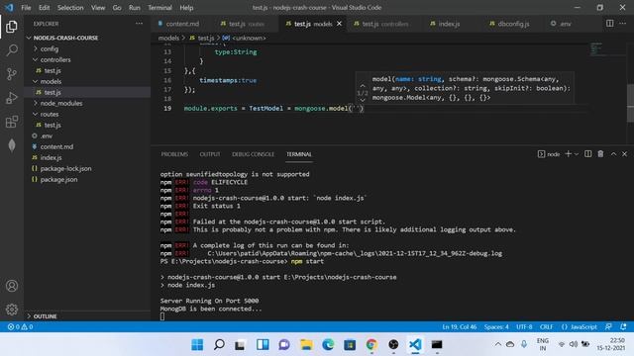This screenshot has height=356, width=634.
Task: Kill the terminal with trash icon
Action: click(x=600, y=154)
